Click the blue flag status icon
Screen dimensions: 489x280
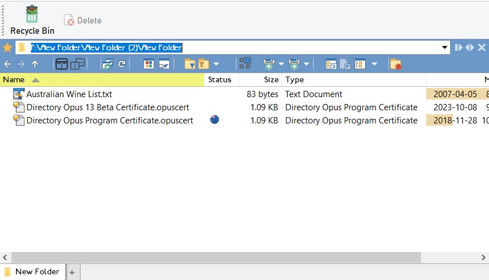coord(215,119)
